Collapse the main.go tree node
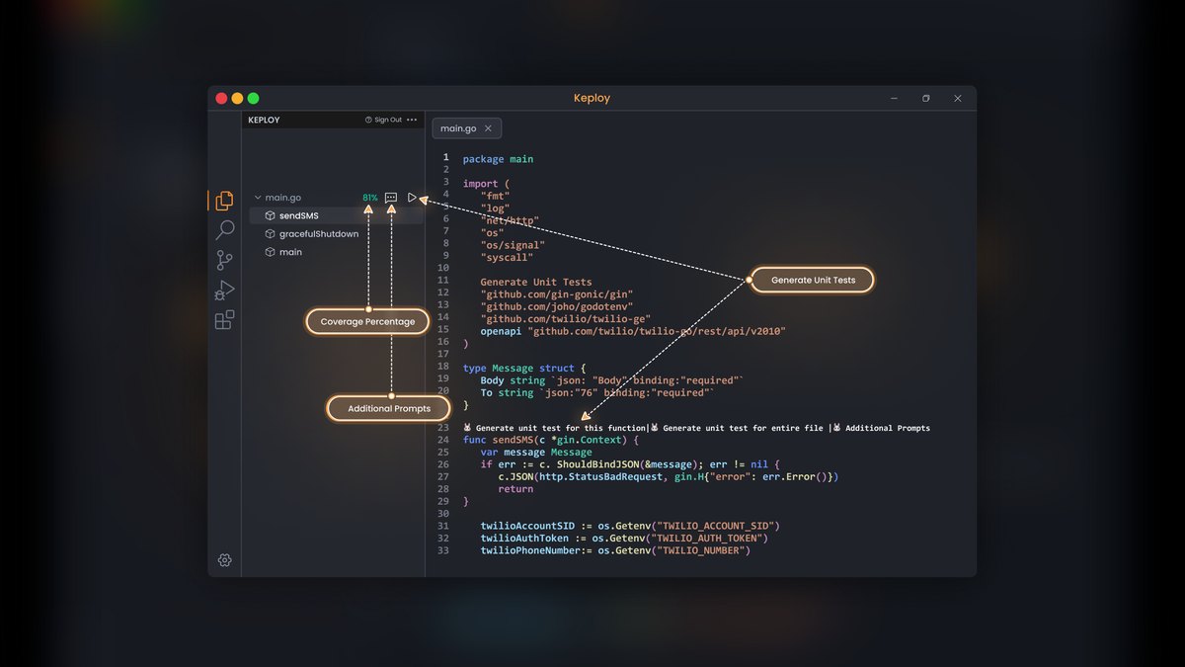This screenshot has width=1185, height=667. tap(258, 198)
